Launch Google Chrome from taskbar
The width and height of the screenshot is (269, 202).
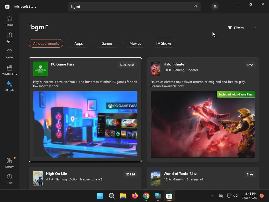coord(146,196)
